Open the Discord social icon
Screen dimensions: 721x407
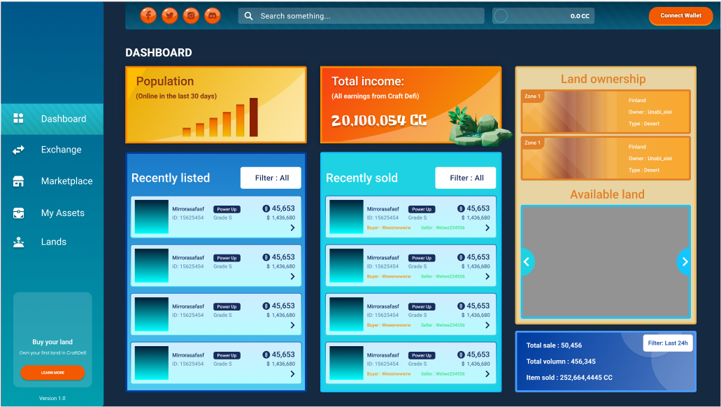point(213,15)
